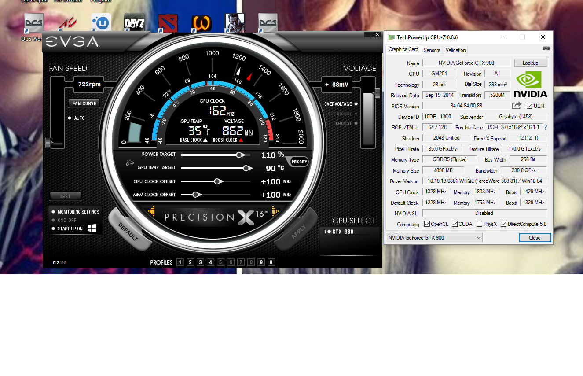Image resolution: width=583 pixels, height=376 pixels.
Task: Toggle the UEFI checkbox in GPU-Z
Action: click(x=529, y=106)
